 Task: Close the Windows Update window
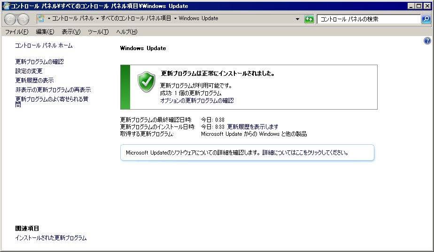coord(427,6)
